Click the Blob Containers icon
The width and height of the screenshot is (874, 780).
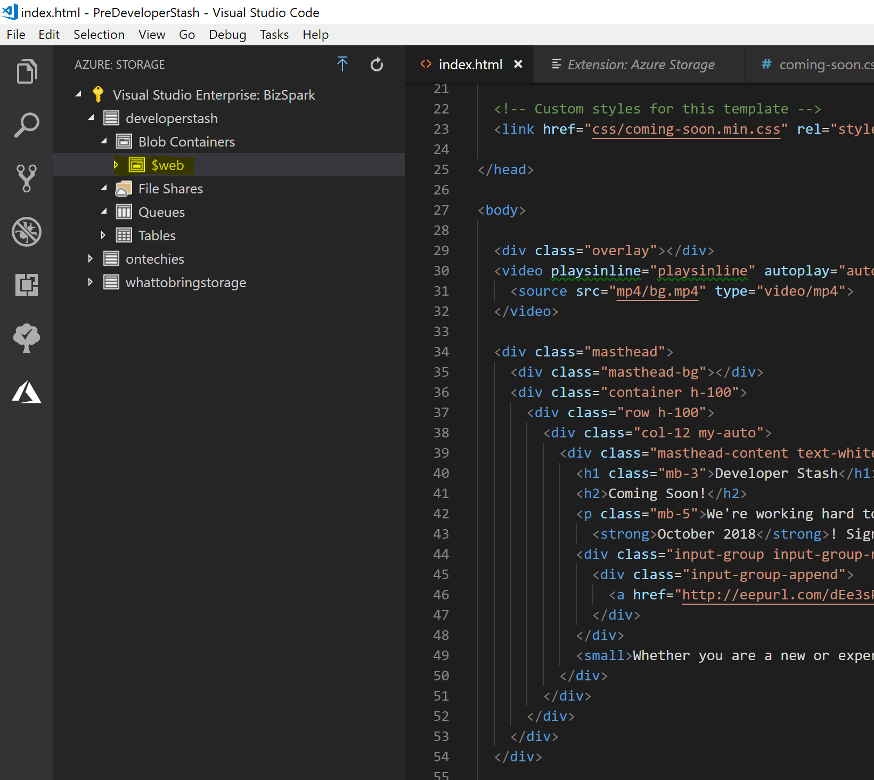[124, 141]
